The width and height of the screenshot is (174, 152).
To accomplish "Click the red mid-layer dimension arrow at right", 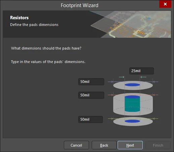I will pos(156,95).
